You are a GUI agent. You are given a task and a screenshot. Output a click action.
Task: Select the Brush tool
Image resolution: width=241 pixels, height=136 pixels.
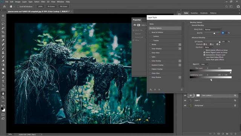(3, 48)
